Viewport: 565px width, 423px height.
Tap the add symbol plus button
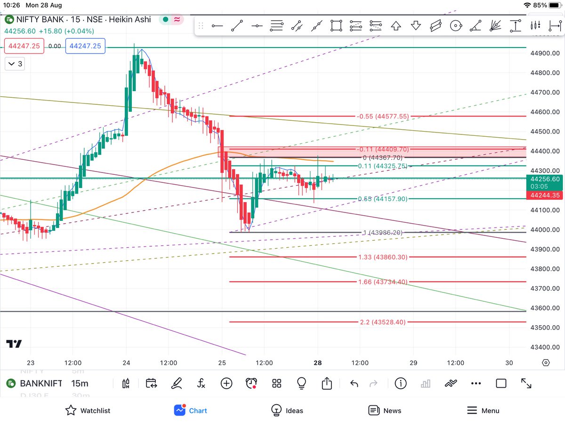[x=226, y=384]
